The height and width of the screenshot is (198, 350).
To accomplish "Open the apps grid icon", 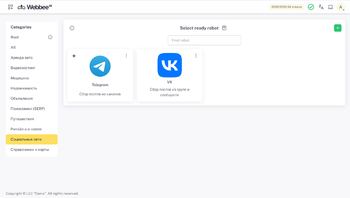I will click(x=10, y=7).
